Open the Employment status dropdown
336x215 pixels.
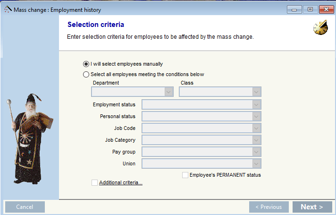[x=256, y=104]
